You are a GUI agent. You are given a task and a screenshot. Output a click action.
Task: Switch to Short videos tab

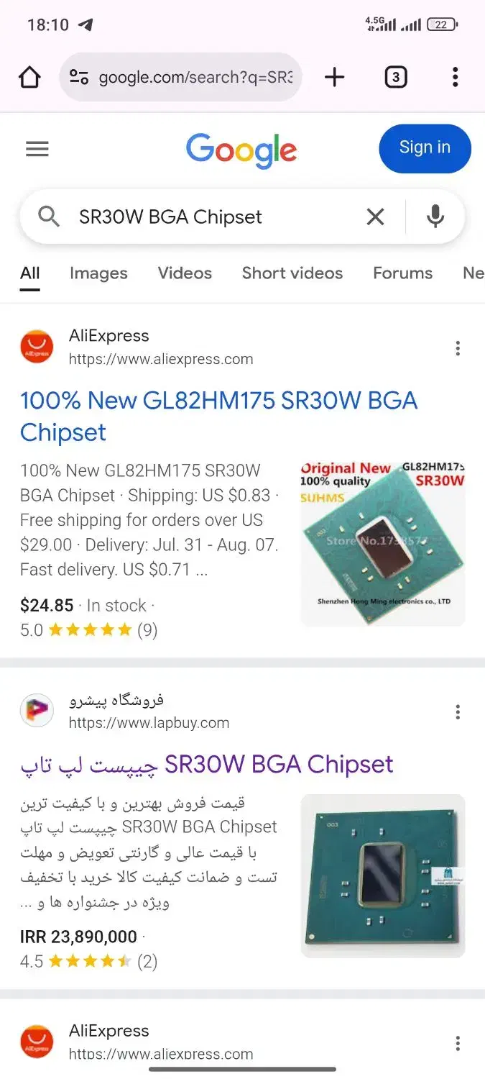pyautogui.click(x=292, y=273)
